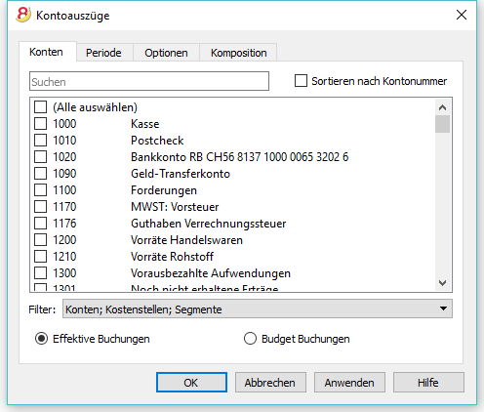Go to the Komposition tab
The width and height of the screenshot is (484, 412).
[239, 53]
